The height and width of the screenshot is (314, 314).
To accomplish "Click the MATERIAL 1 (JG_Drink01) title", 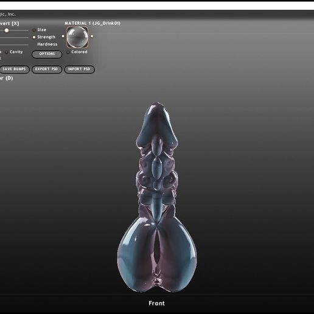I will click(x=92, y=23).
